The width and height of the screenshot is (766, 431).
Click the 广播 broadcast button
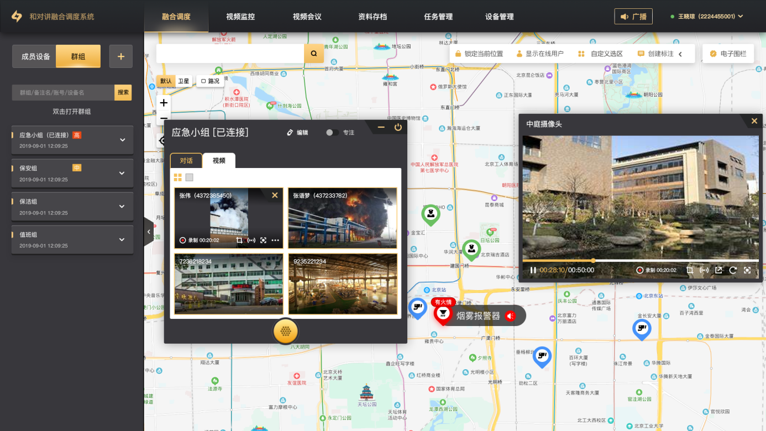click(x=633, y=17)
